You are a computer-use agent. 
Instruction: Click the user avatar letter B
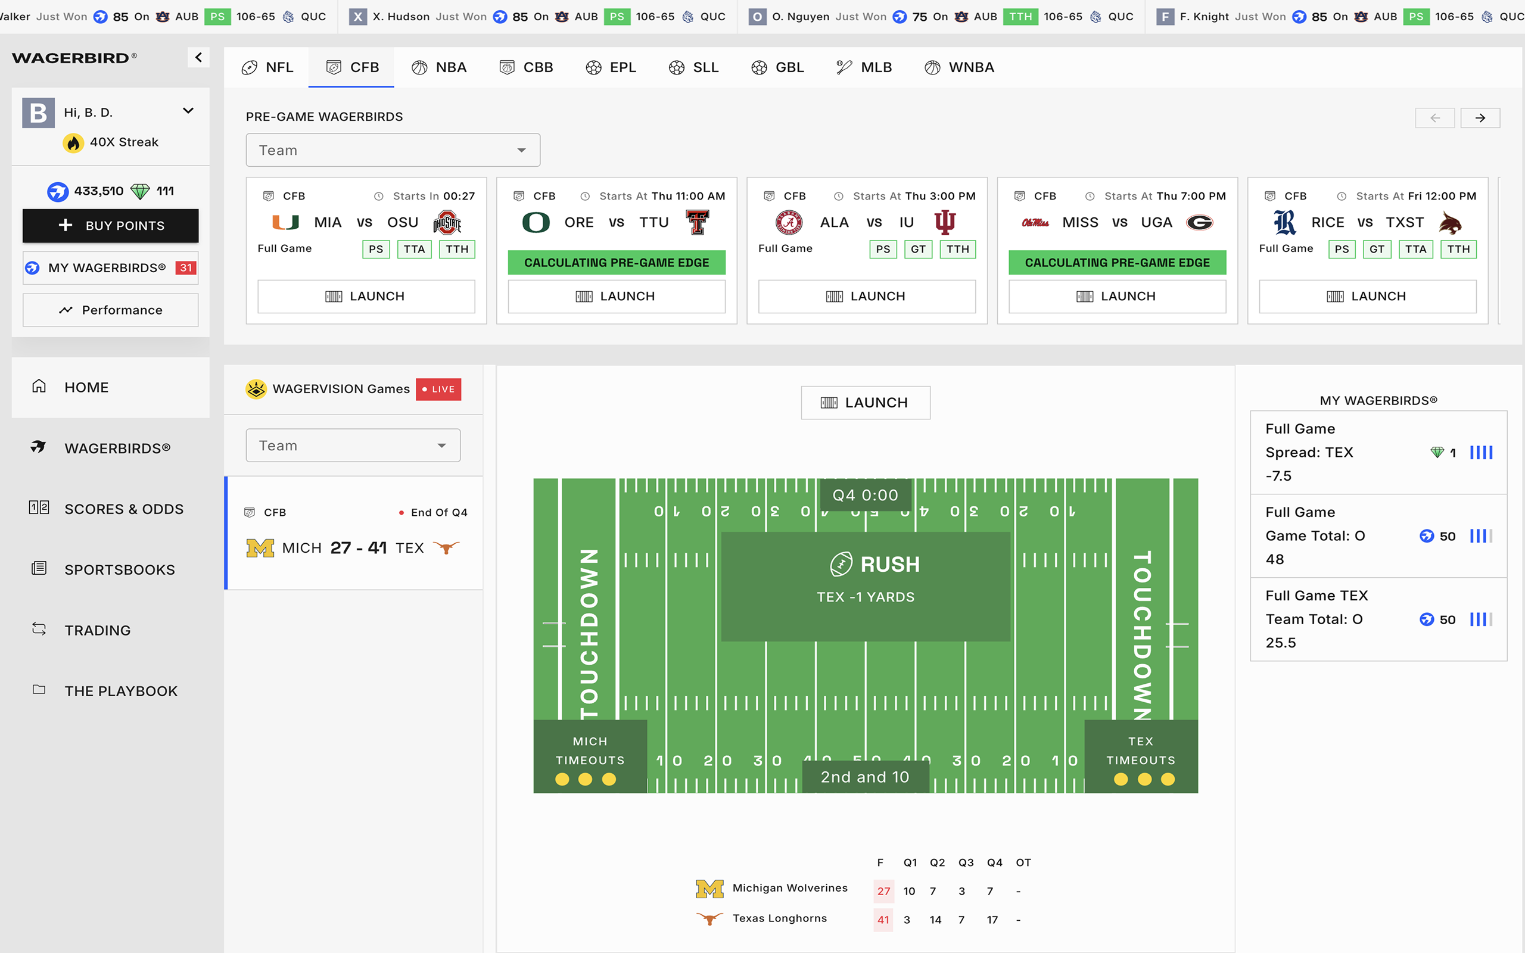39,113
